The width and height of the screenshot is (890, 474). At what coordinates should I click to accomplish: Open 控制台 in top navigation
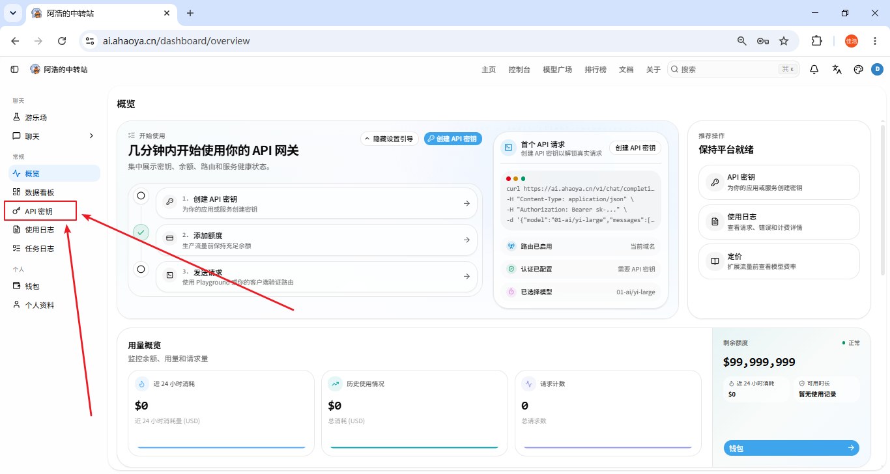tap(519, 70)
